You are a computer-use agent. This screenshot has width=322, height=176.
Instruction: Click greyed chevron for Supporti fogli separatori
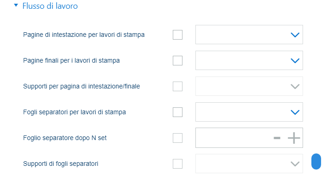[x=295, y=164]
